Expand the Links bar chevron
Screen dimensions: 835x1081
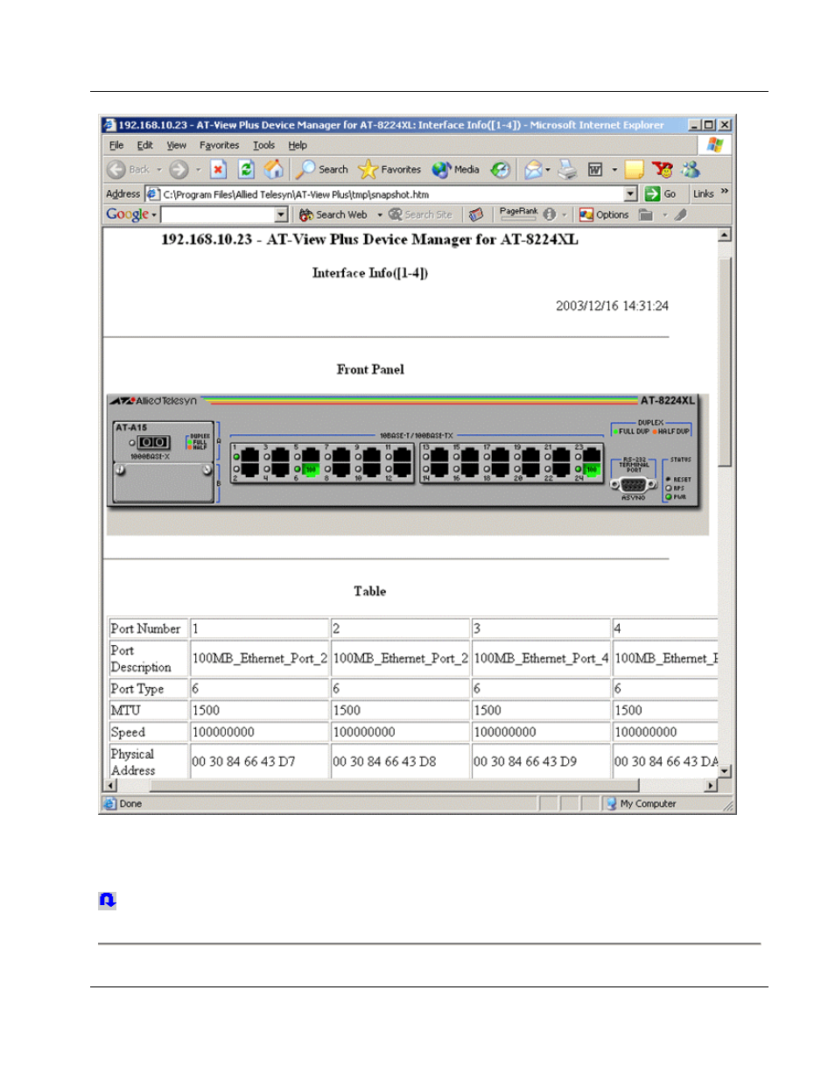pyautogui.click(x=725, y=192)
